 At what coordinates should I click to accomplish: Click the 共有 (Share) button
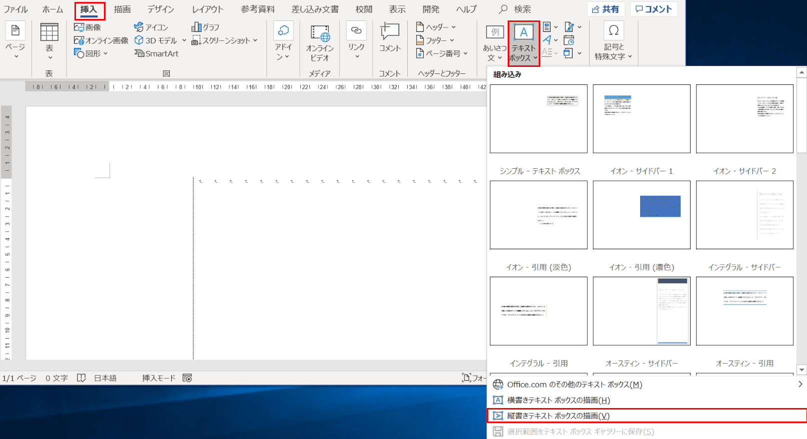[x=606, y=9]
